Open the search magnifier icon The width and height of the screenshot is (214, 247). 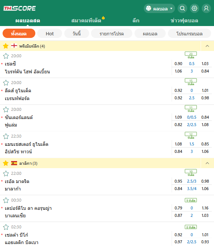coord(182,8)
